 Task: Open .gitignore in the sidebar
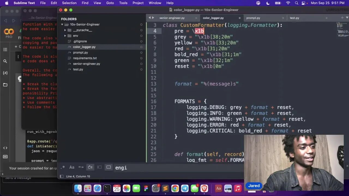pyautogui.click(x=80, y=41)
